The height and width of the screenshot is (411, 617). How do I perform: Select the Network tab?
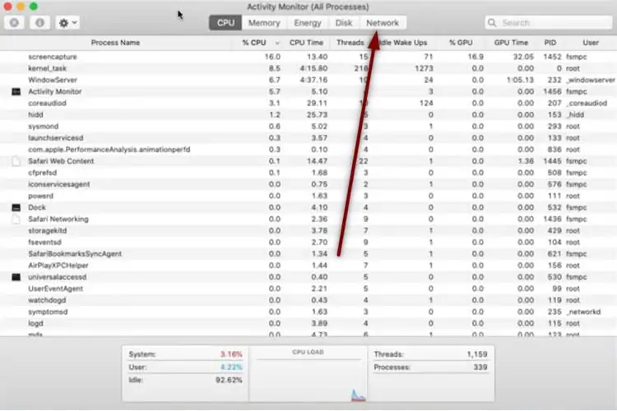coord(383,23)
